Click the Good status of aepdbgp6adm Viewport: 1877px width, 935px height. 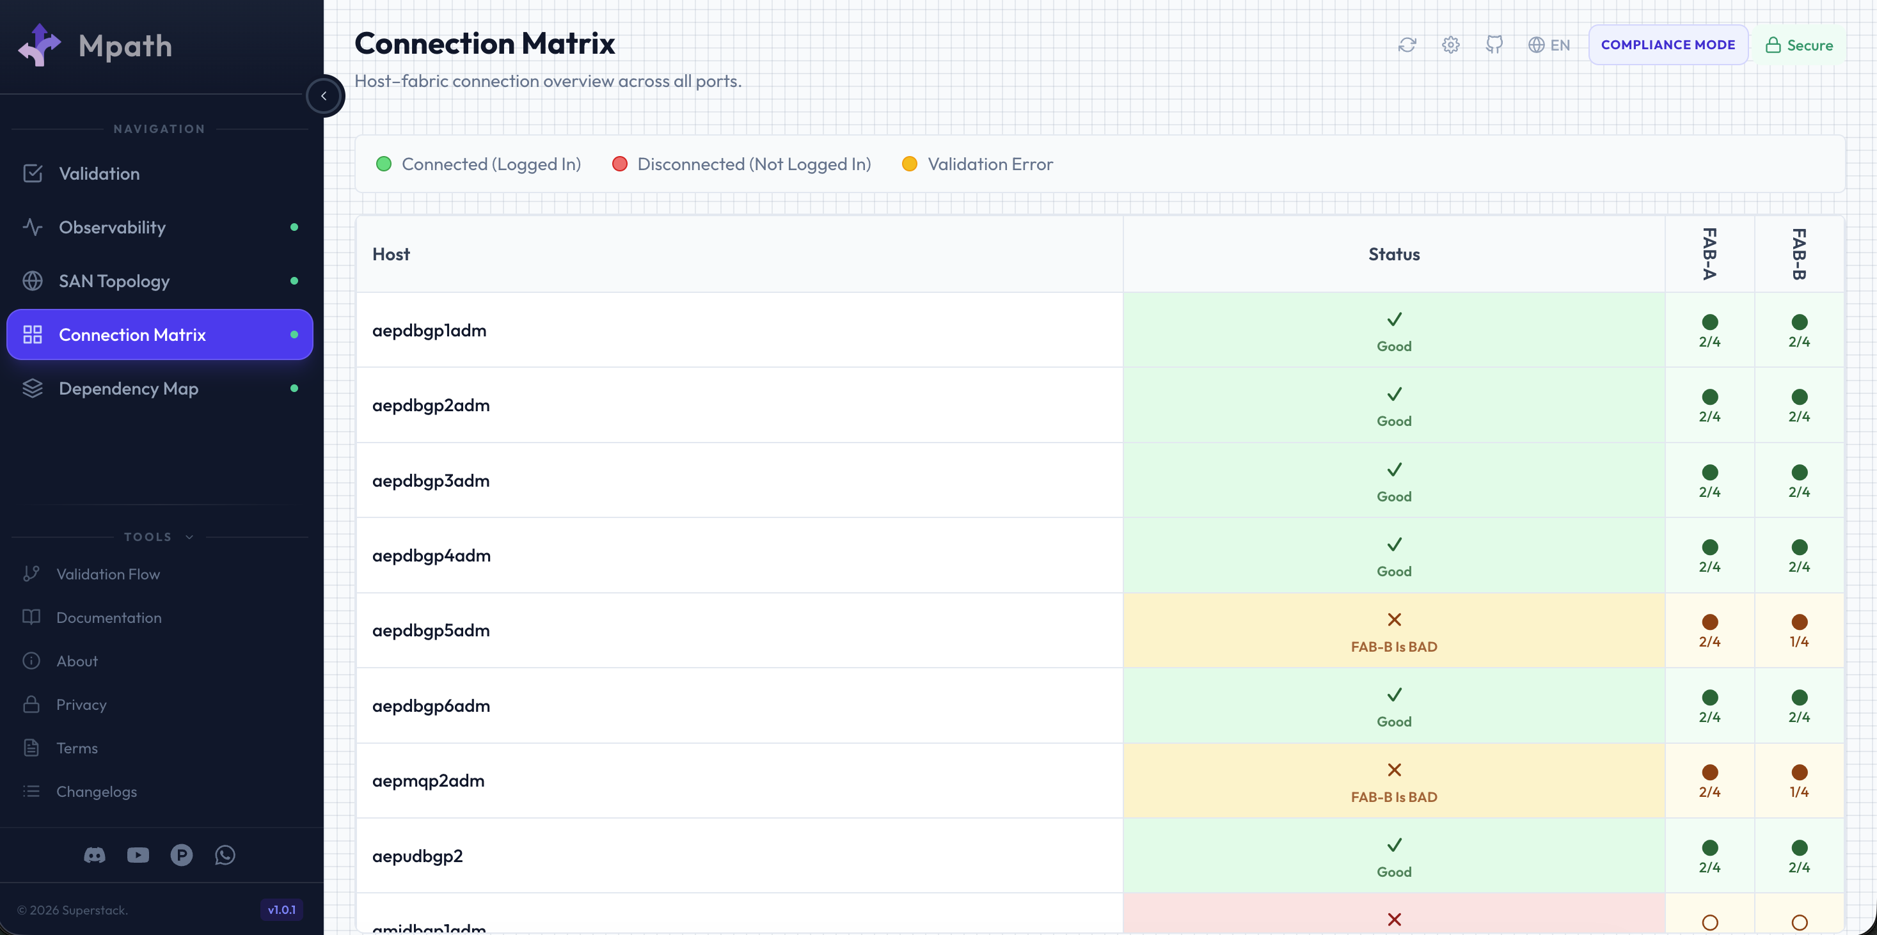pos(1394,705)
